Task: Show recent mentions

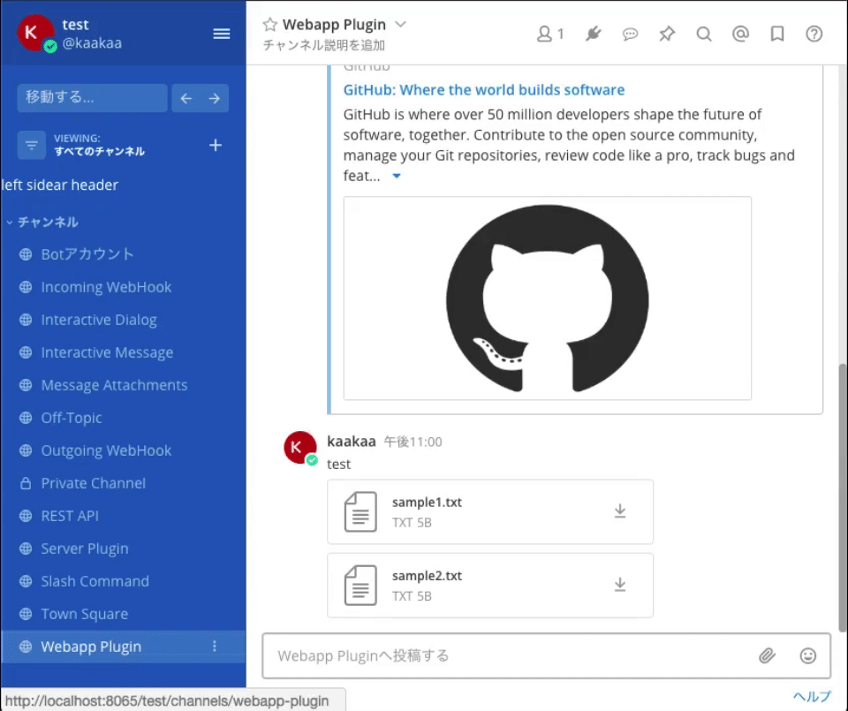Action: 740,34
